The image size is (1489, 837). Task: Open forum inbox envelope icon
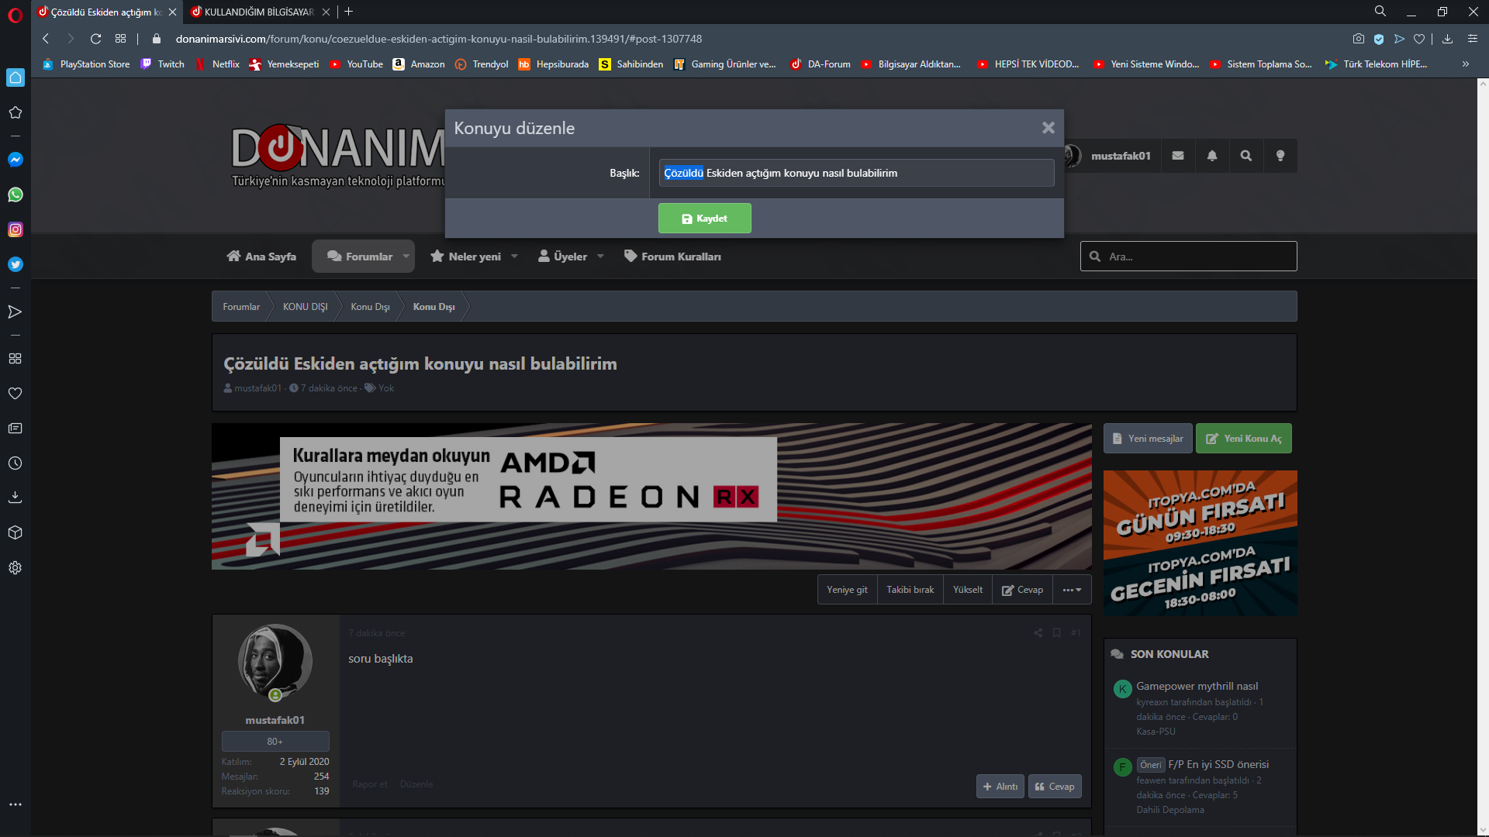coord(1178,156)
